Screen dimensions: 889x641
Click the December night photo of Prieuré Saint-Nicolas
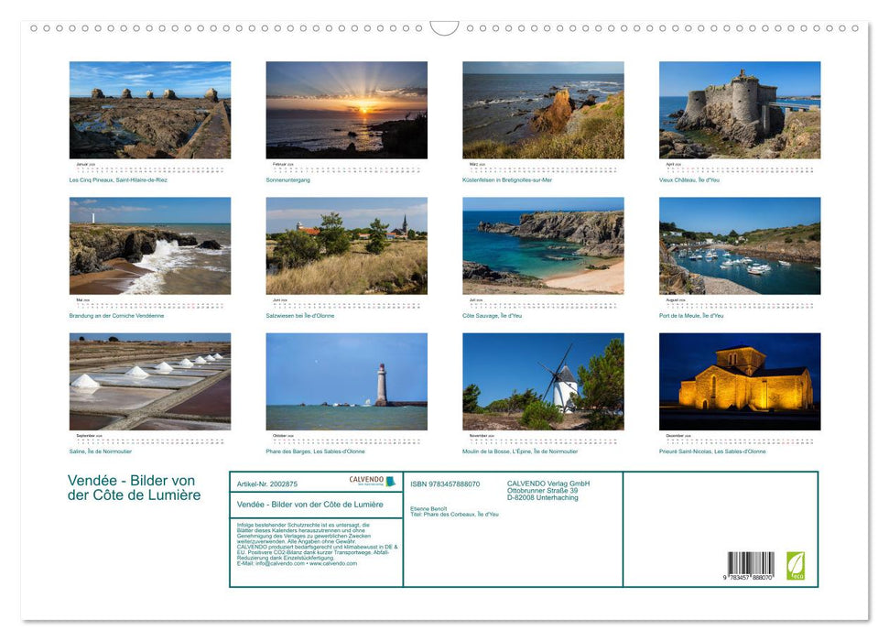(x=740, y=379)
